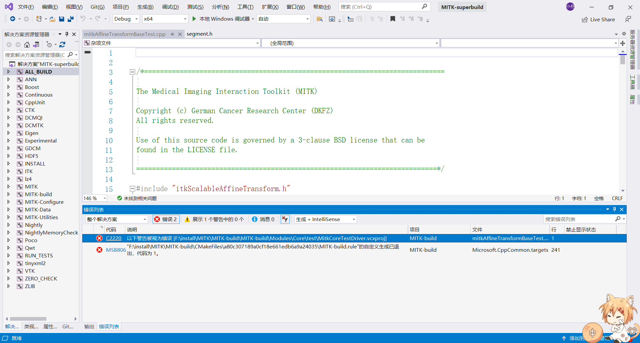Screen dimensions: 640x343
Task: Toggle the 错误 2 errors filter
Action: click(166, 219)
